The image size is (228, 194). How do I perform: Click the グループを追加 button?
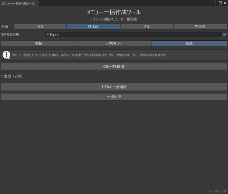(114, 66)
